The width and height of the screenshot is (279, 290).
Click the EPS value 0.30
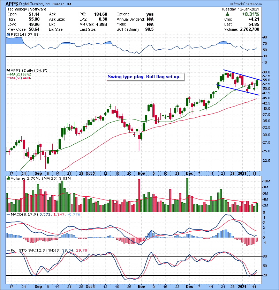pyautogui.click(x=103, y=19)
